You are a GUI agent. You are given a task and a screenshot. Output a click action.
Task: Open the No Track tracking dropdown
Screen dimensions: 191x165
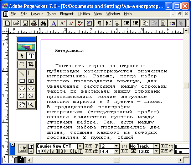tap(156, 146)
